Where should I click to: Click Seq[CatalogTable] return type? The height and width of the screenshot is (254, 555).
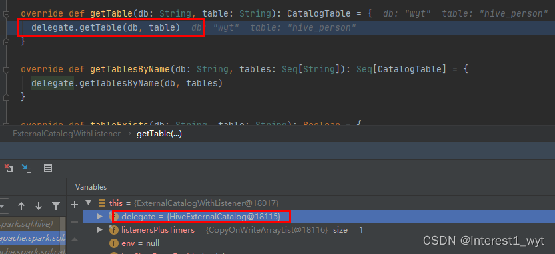pos(401,69)
